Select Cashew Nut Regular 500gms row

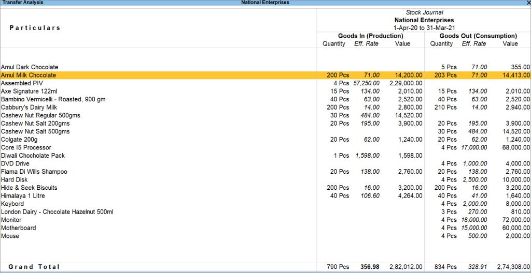point(265,115)
